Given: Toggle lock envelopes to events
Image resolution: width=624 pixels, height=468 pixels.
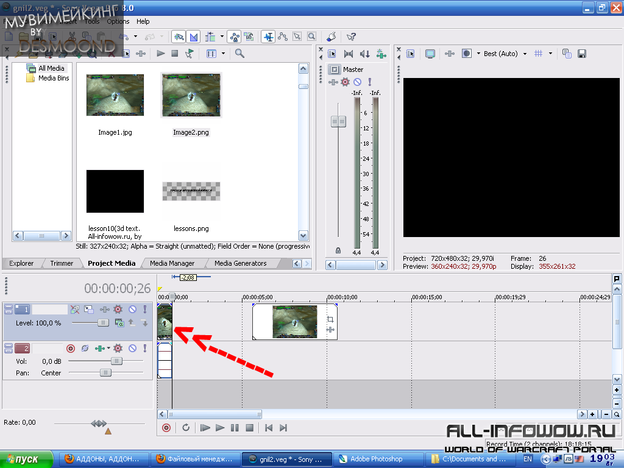Looking at the screenshot, I should 235,37.
